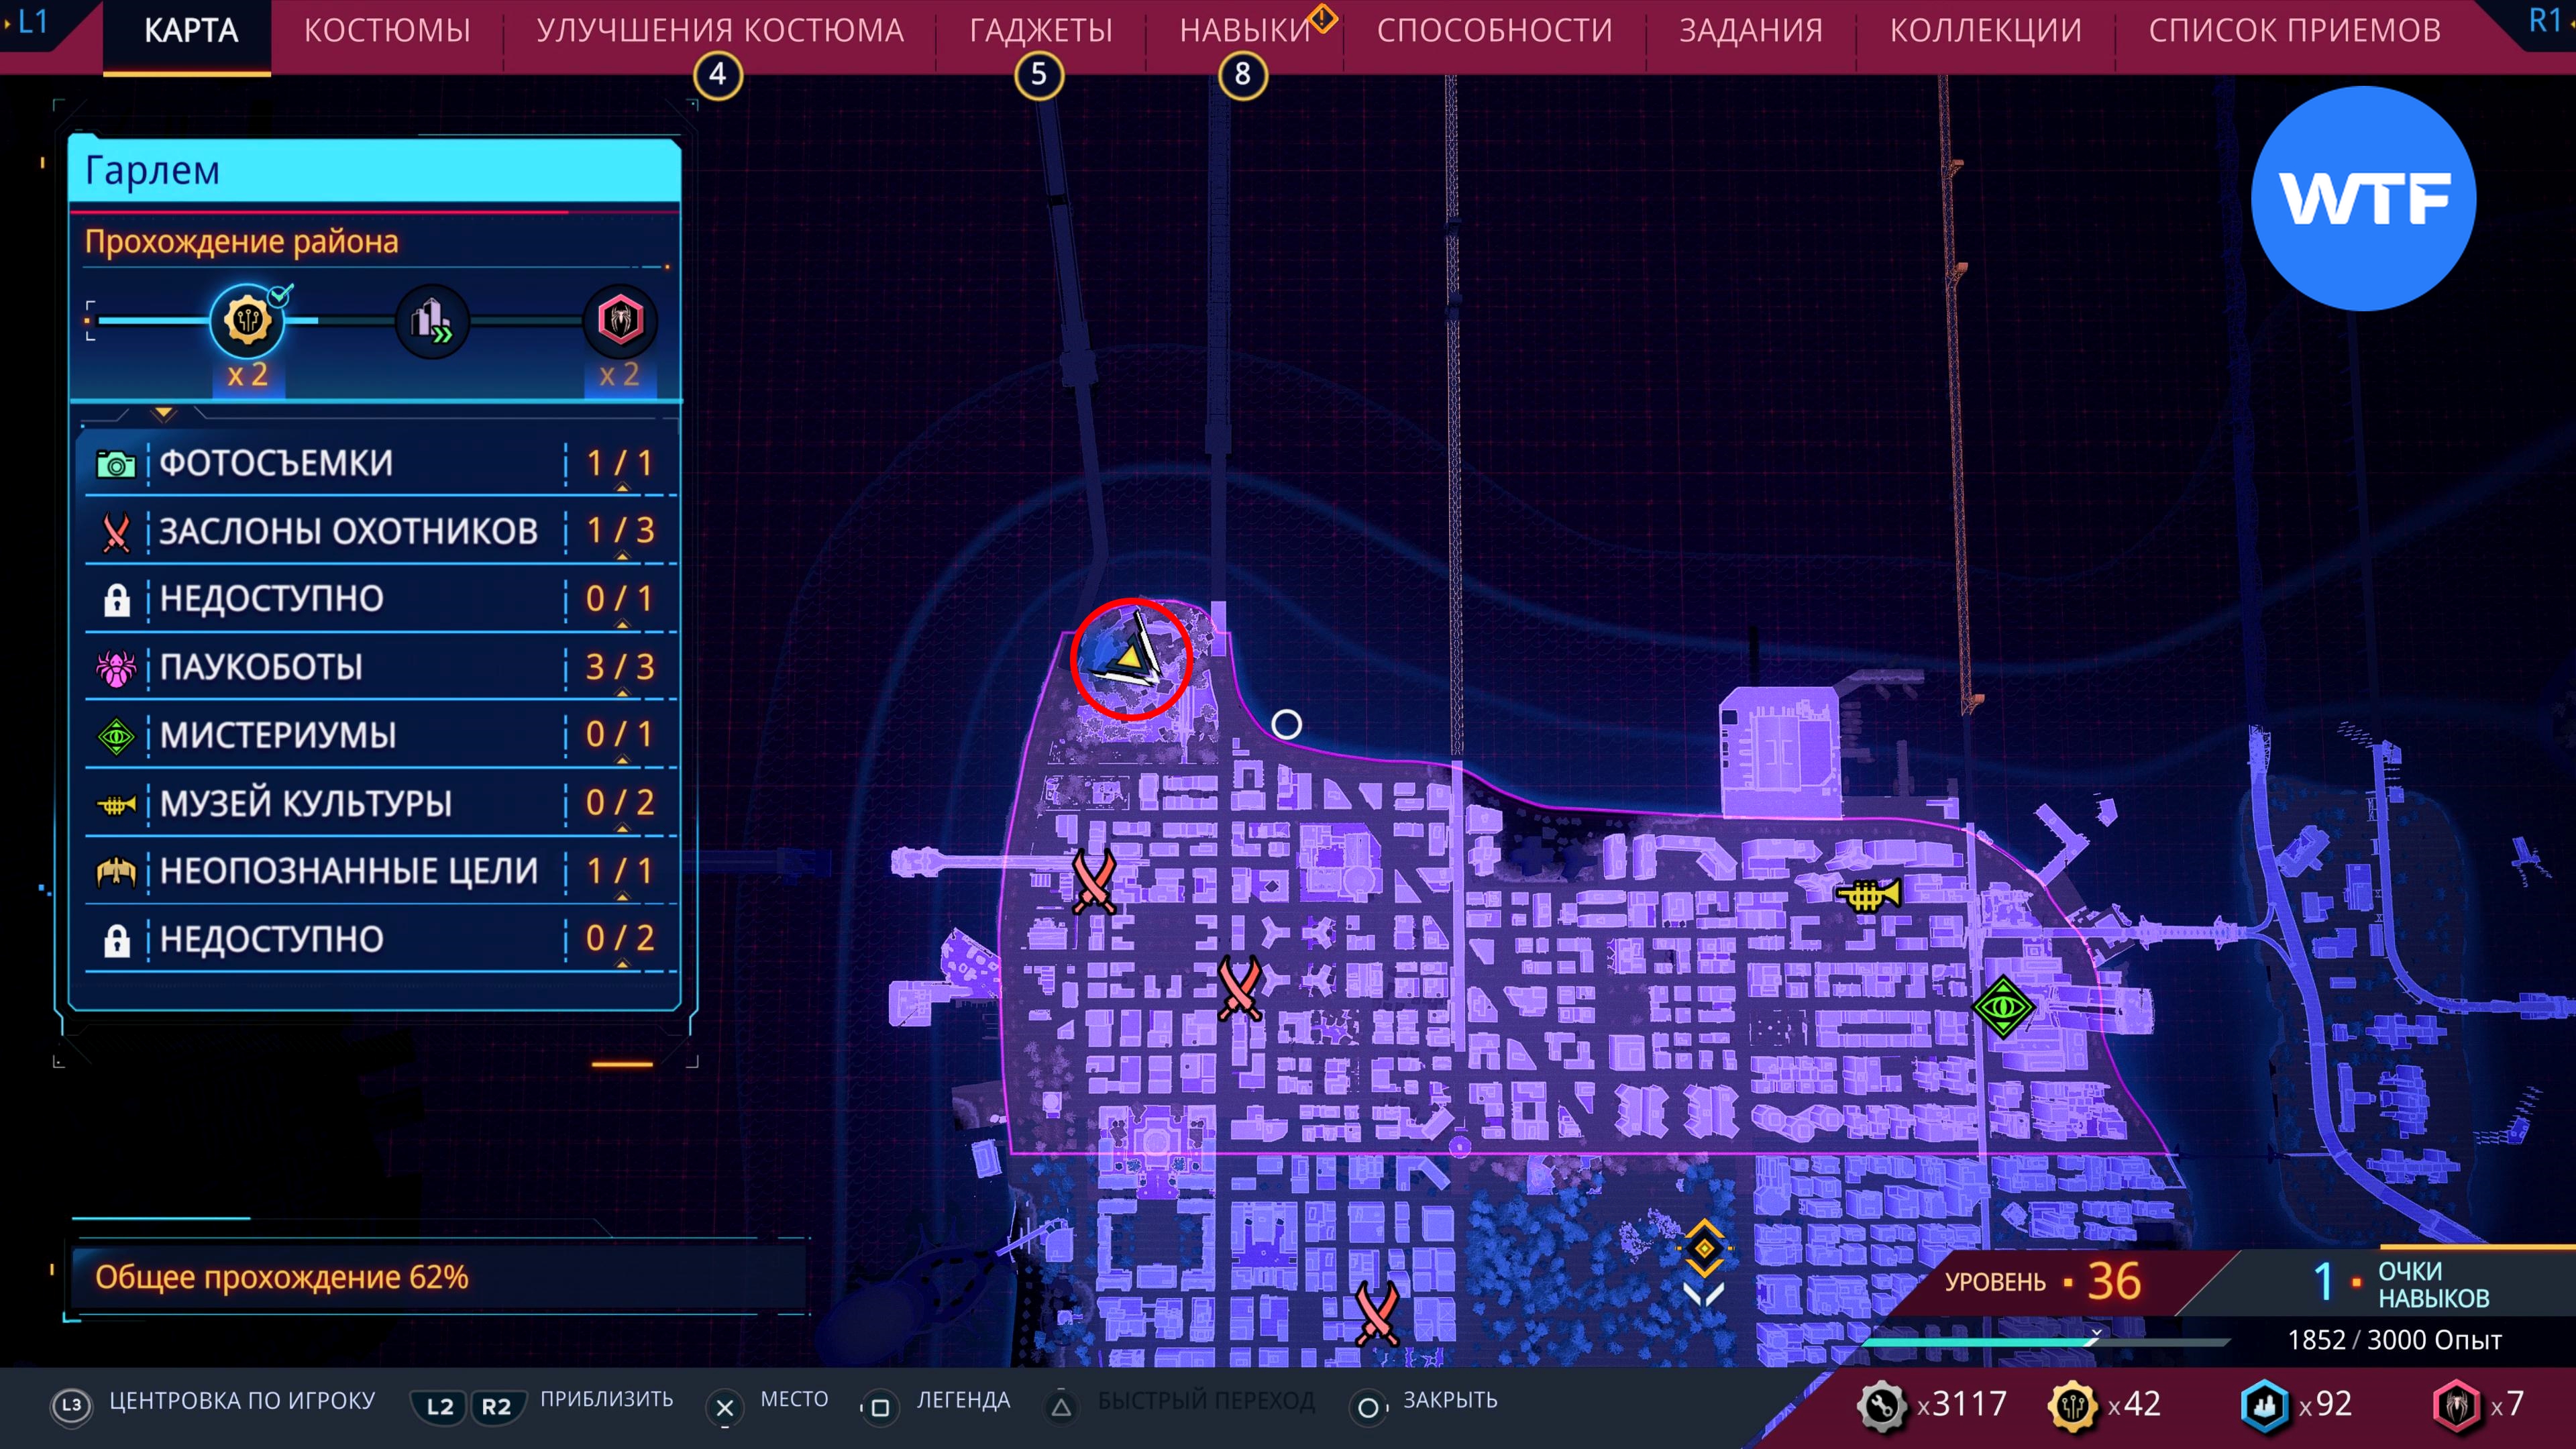Click the district tokens gear milestone icon
This screenshot has width=2576, height=1449.
pos(247,321)
